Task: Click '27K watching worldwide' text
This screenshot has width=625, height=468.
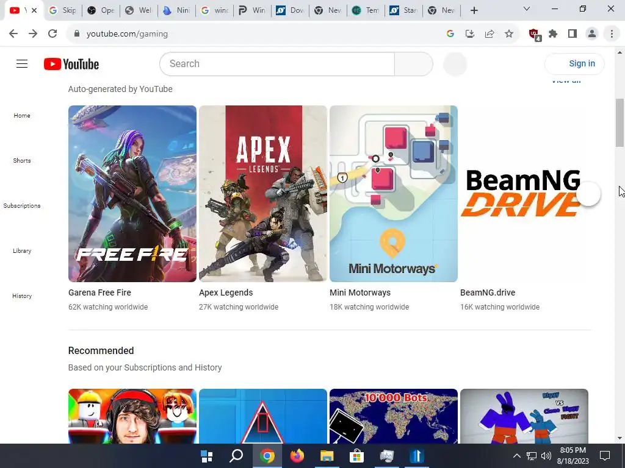Action: 239,307
